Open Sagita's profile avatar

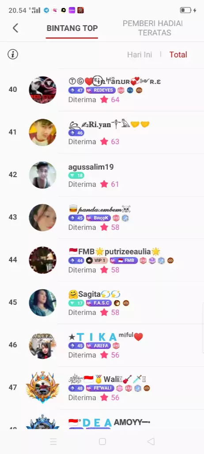(x=42, y=303)
